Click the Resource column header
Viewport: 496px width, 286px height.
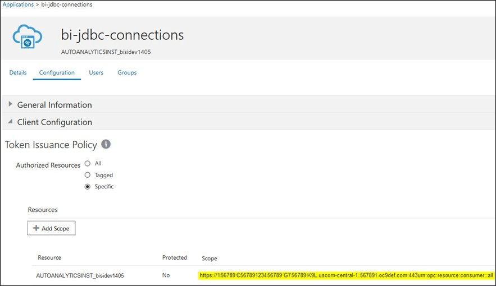pyautogui.click(x=49, y=258)
